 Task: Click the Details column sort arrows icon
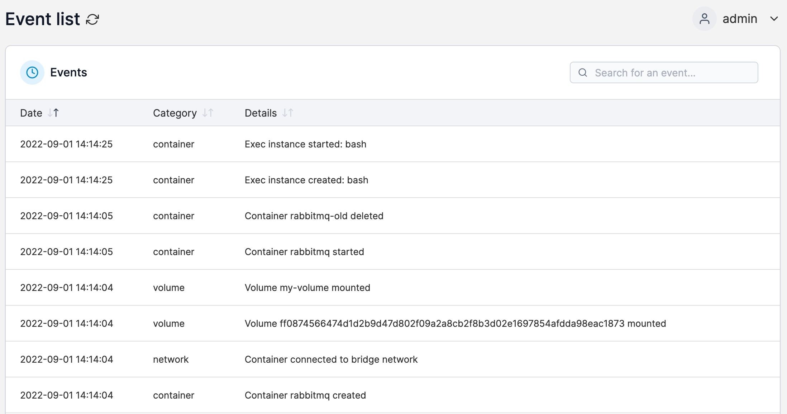tap(288, 113)
